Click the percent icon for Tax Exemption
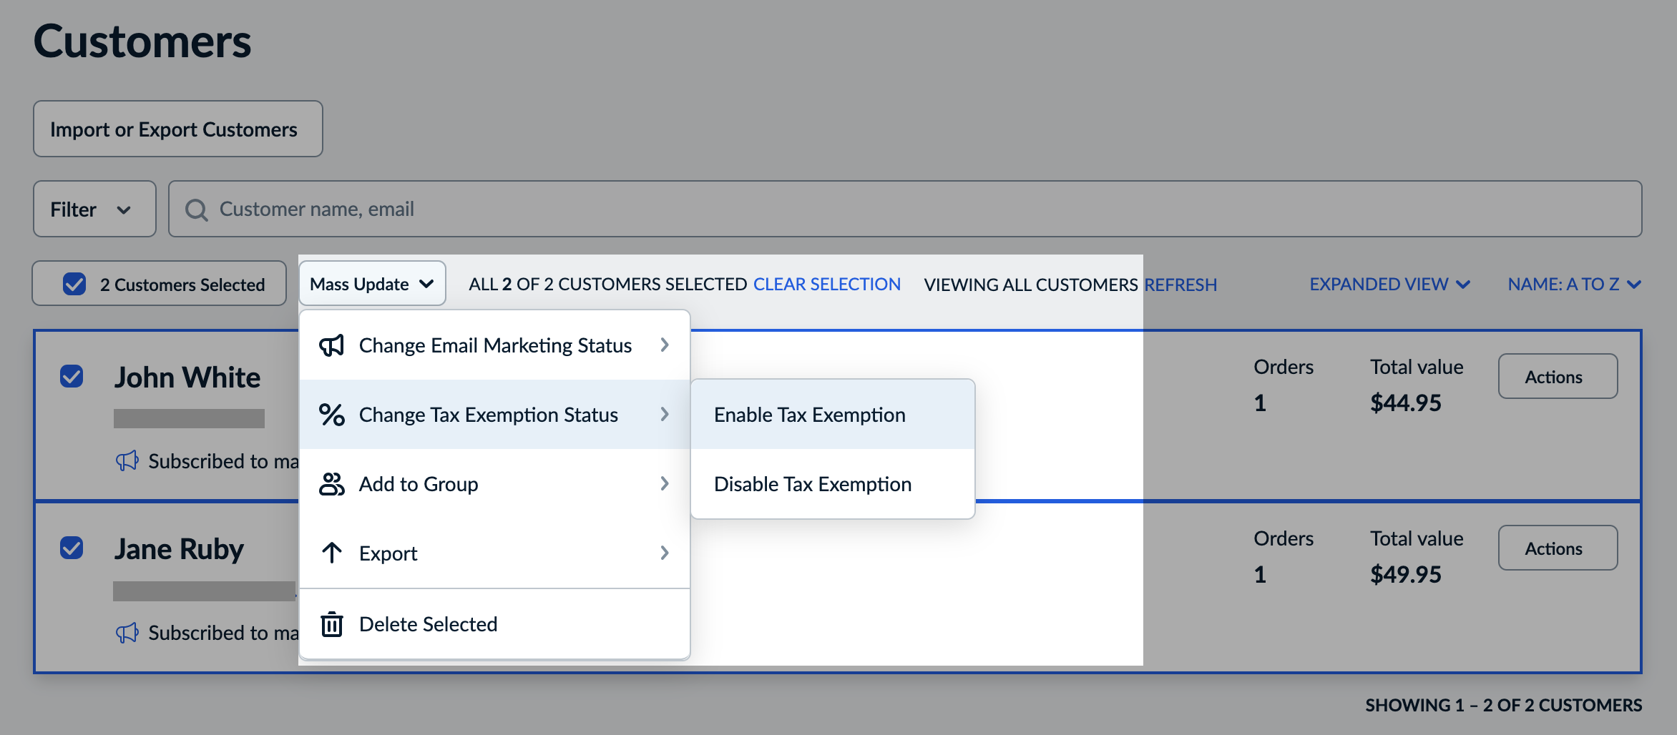This screenshot has width=1677, height=735. coord(331,415)
